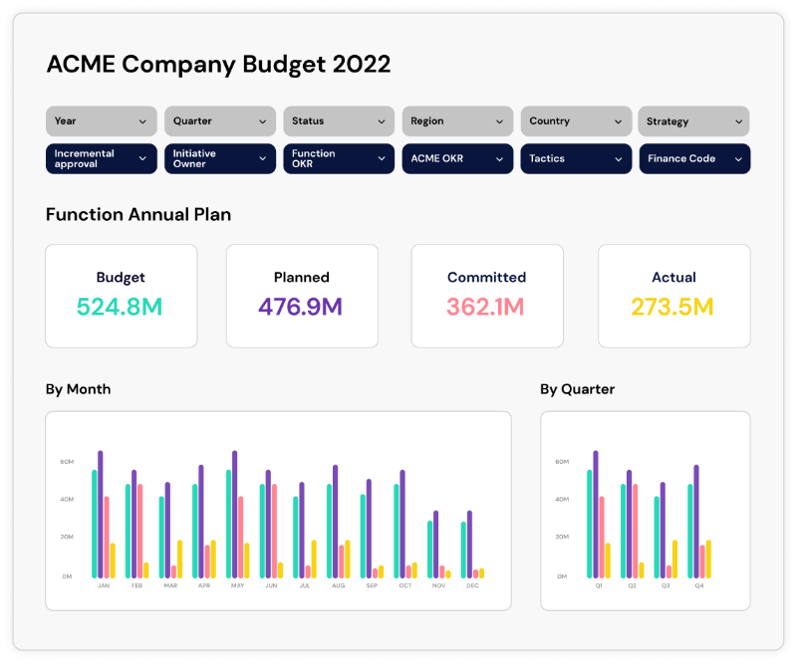Open the Incremental approval dropdown
The image size is (797, 664).
(x=102, y=158)
